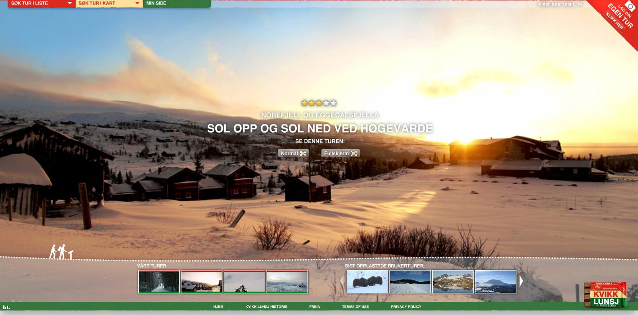638x315 pixels.
Task: View this tour in Normal mode
Action: click(x=293, y=153)
